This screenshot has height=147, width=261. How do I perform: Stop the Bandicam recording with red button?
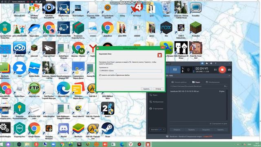pos(222,70)
